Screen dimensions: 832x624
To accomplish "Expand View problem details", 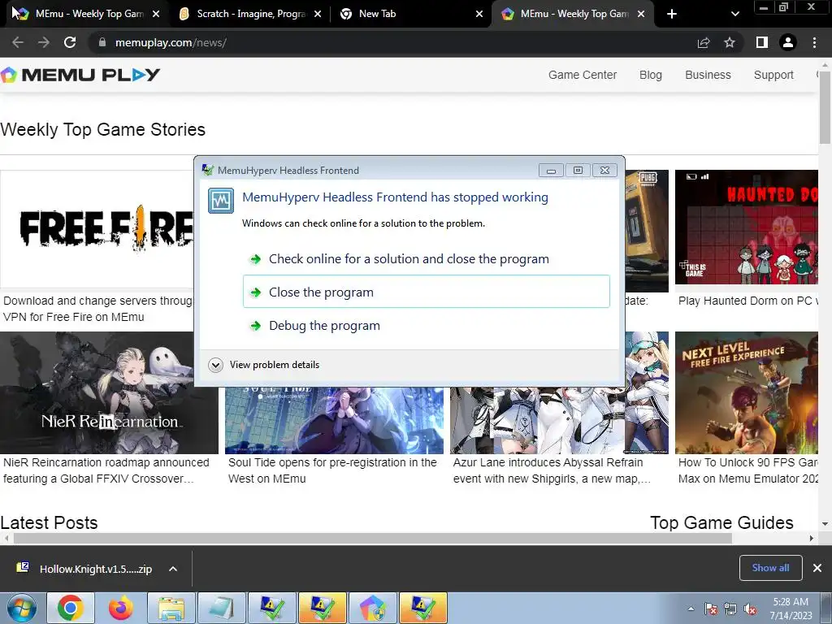I will pyautogui.click(x=264, y=365).
